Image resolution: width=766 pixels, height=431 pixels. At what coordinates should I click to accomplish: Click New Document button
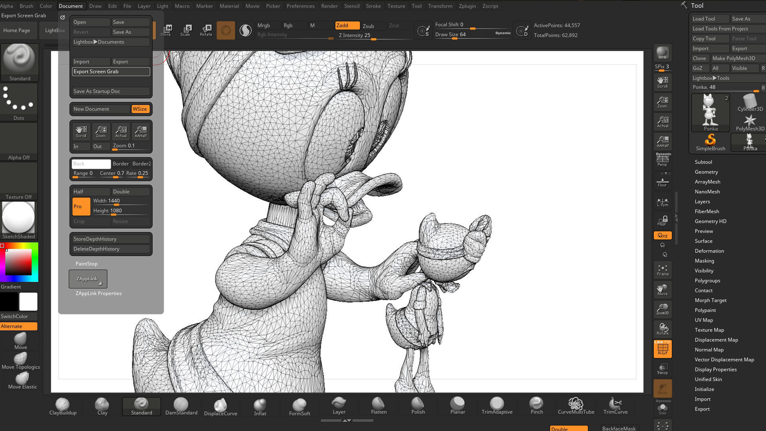tap(101, 109)
